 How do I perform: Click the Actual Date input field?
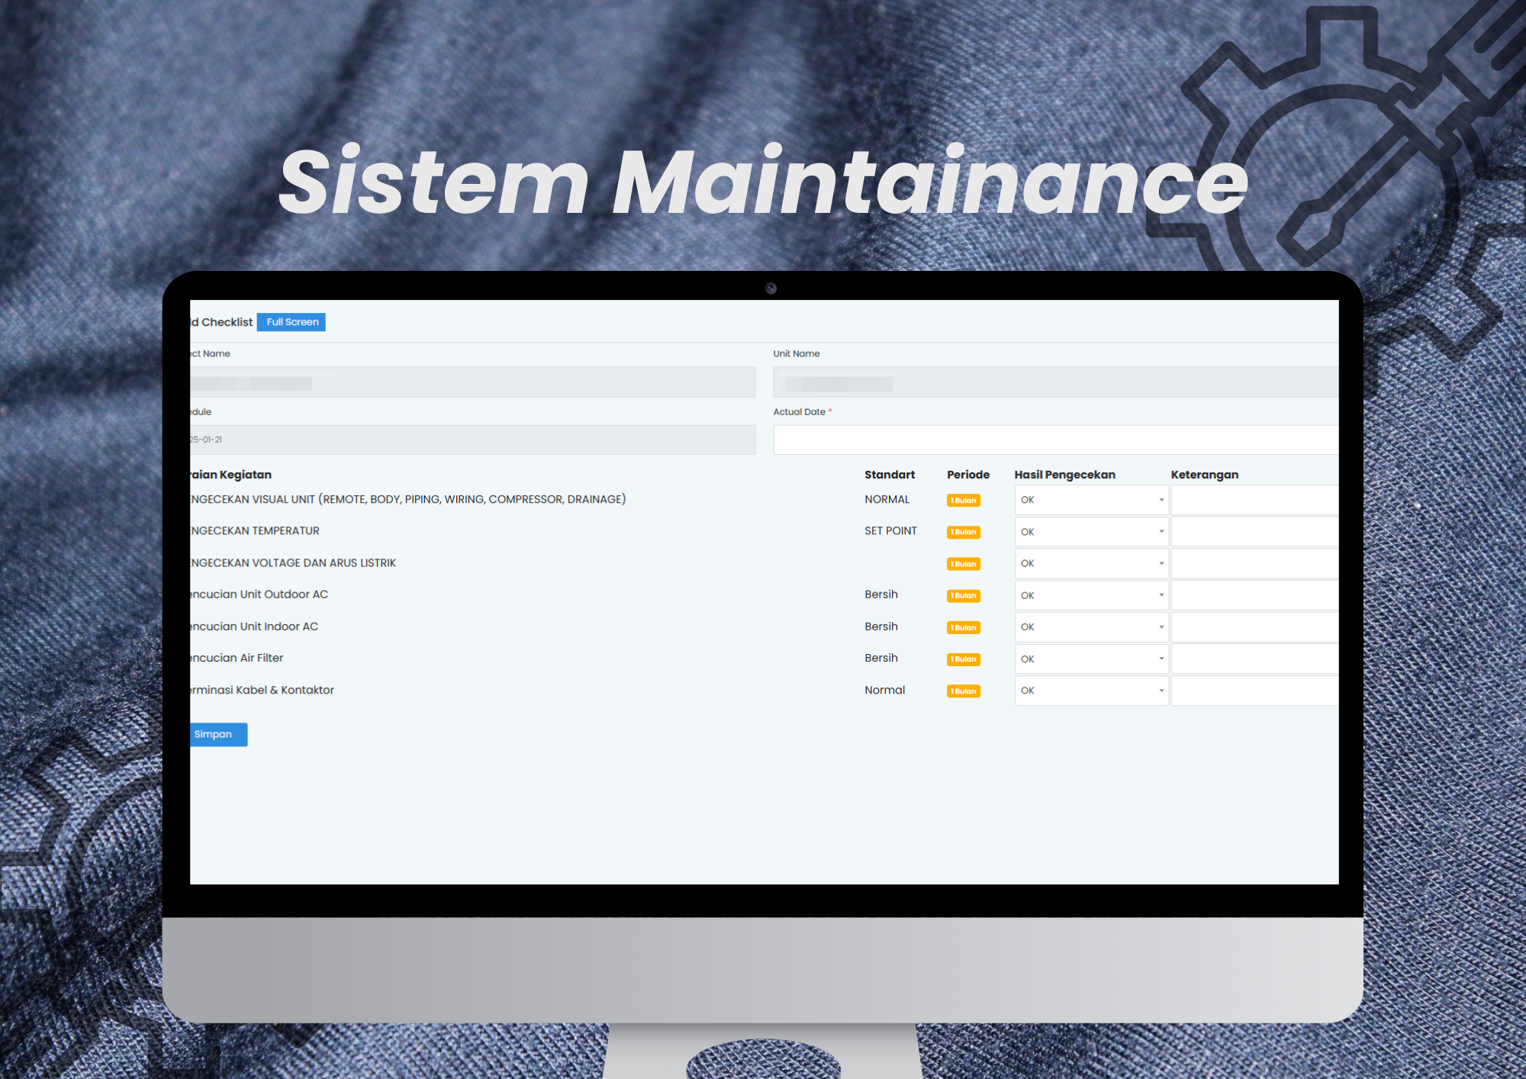click(x=1053, y=440)
